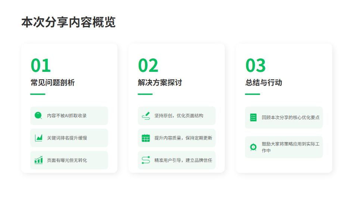The image size is (354, 198).
Task: Click the bar chart icon beside 页面有曝光但无转化
Action: point(38,160)
